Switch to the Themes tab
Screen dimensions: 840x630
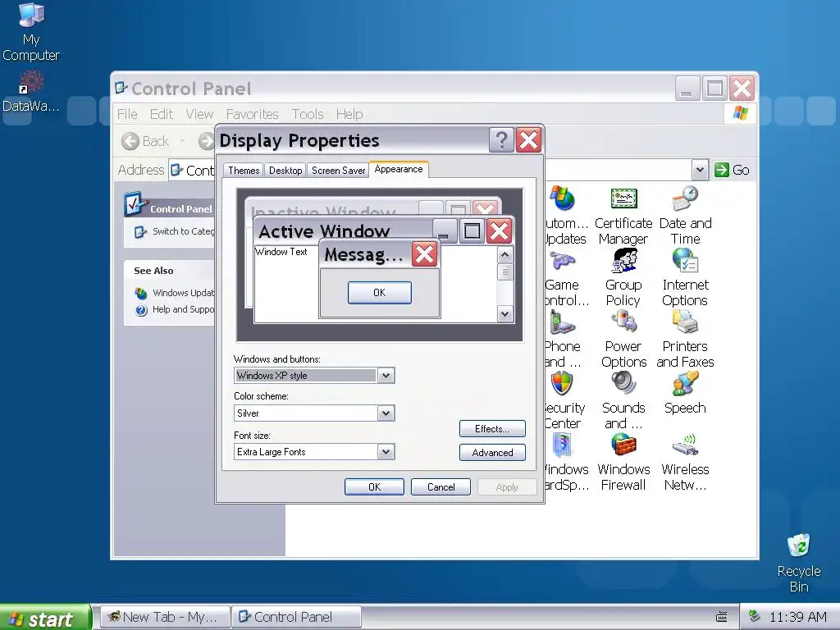click(x=244, y=170)
